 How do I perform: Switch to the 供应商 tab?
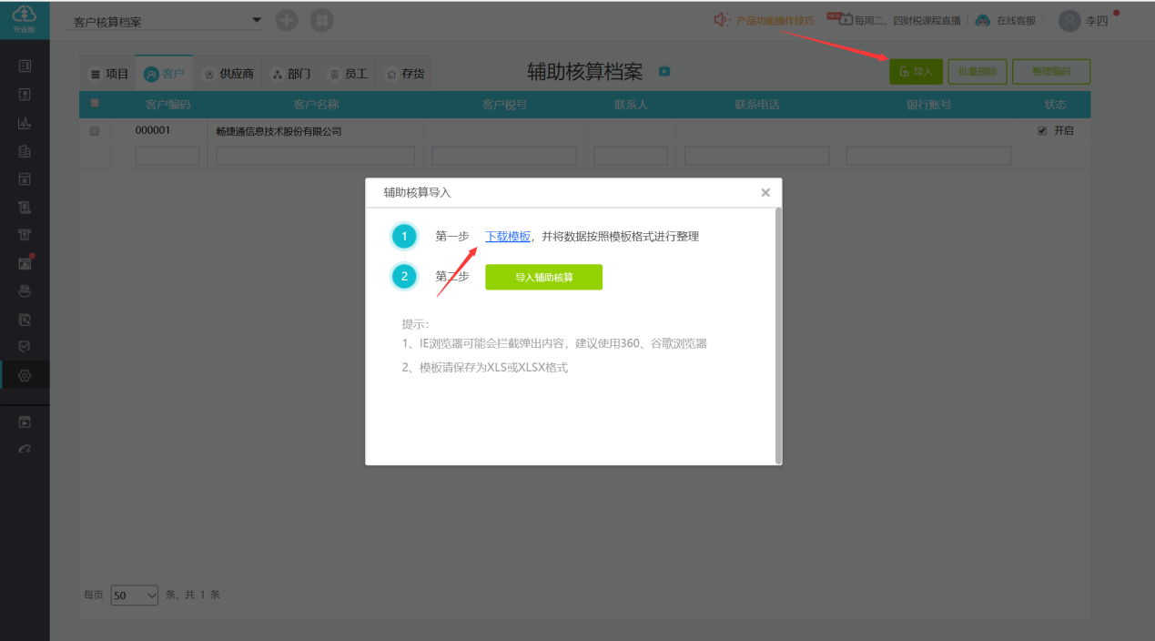(x=228, y=74)
